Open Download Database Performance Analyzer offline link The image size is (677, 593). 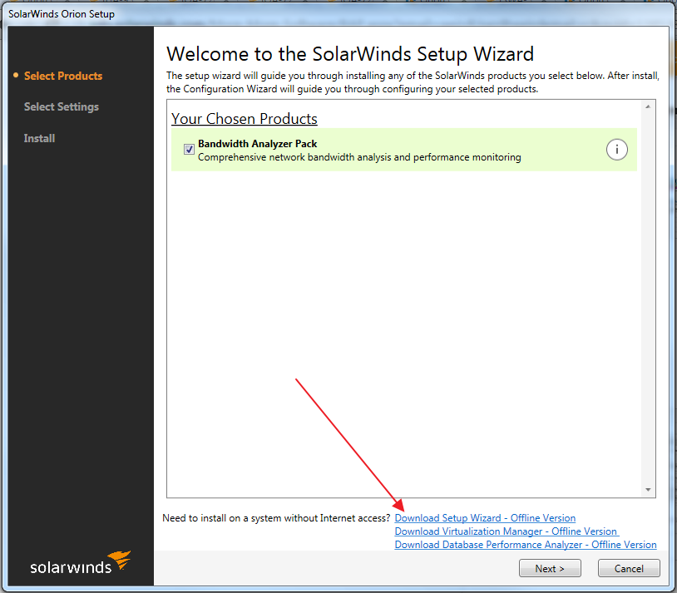tap(526, 545)
